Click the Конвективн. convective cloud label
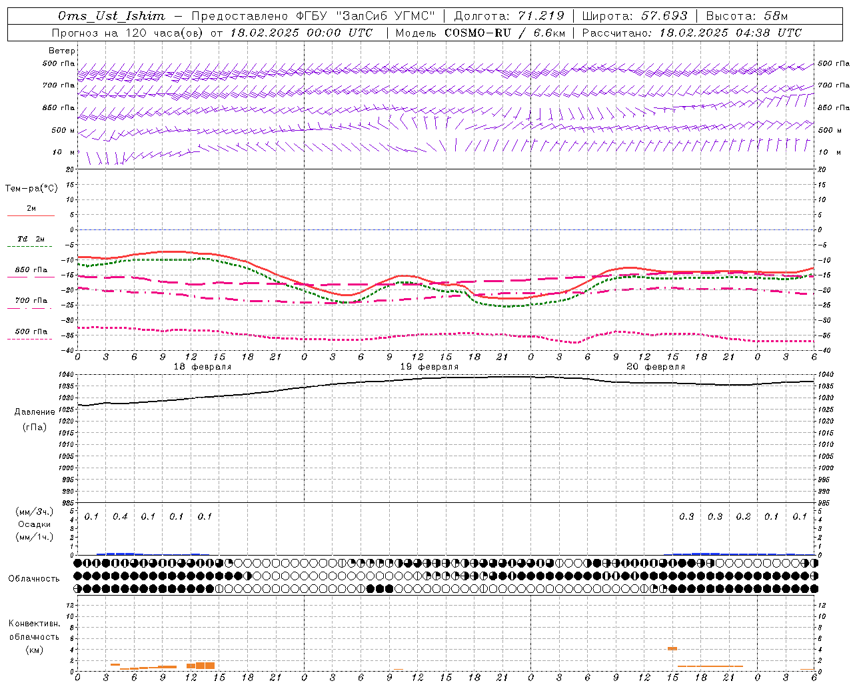Image resolution: width=853 pixels, height=683 pixels. pos(34,624)
